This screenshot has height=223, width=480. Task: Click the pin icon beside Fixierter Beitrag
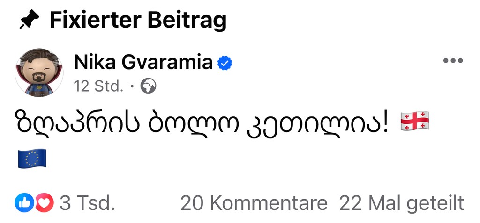[29, 21]
